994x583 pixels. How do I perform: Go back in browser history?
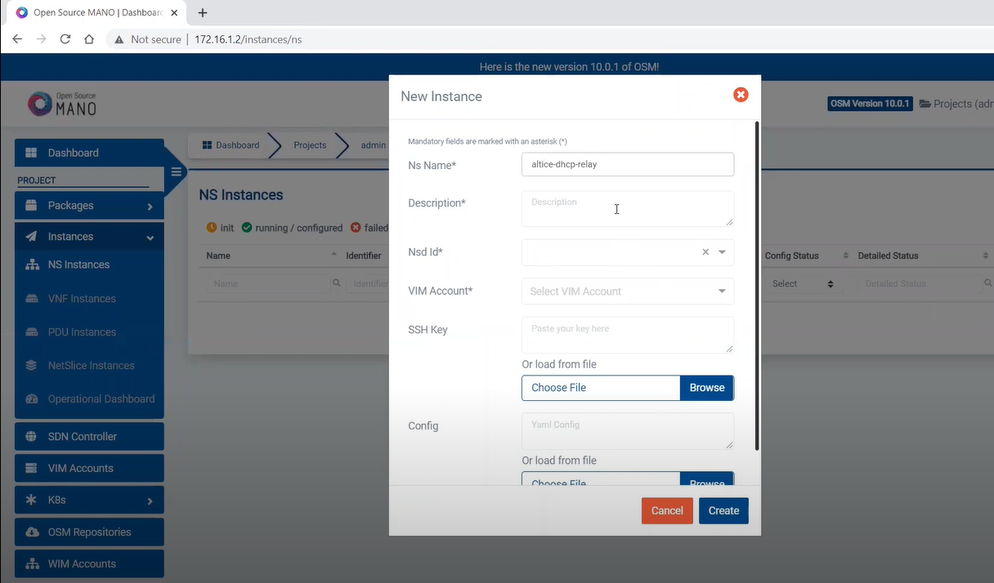[17, 39]
